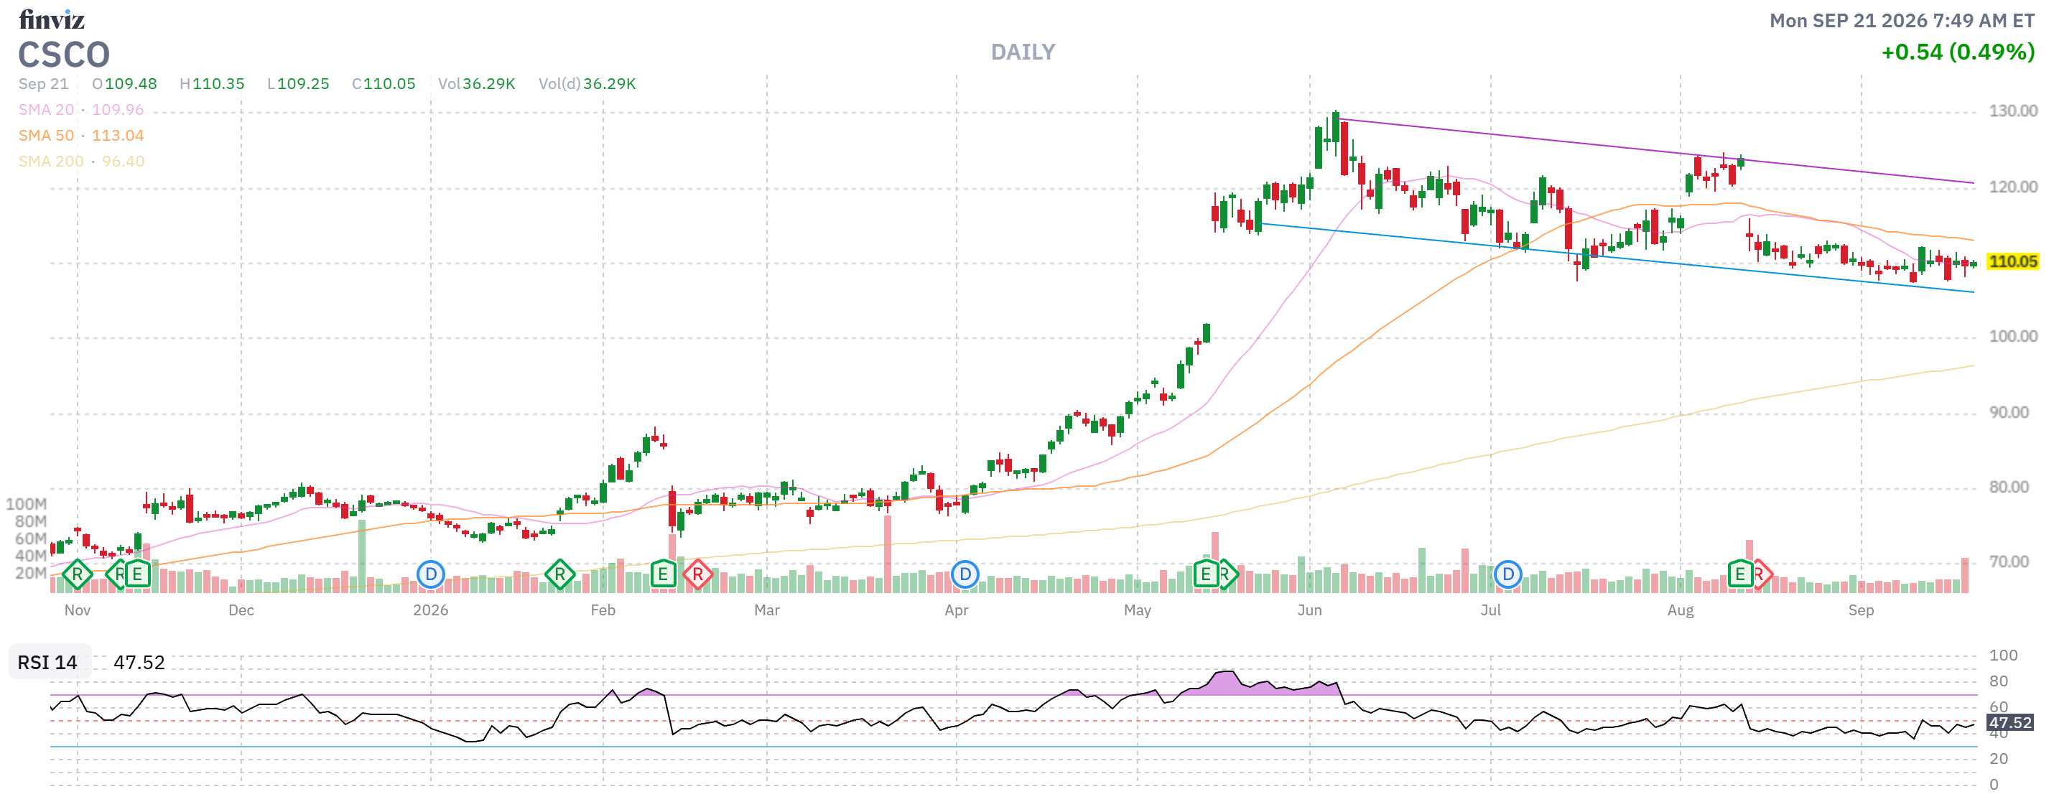Select the 0 label on the RSI axis

[x=1994, y=785]
